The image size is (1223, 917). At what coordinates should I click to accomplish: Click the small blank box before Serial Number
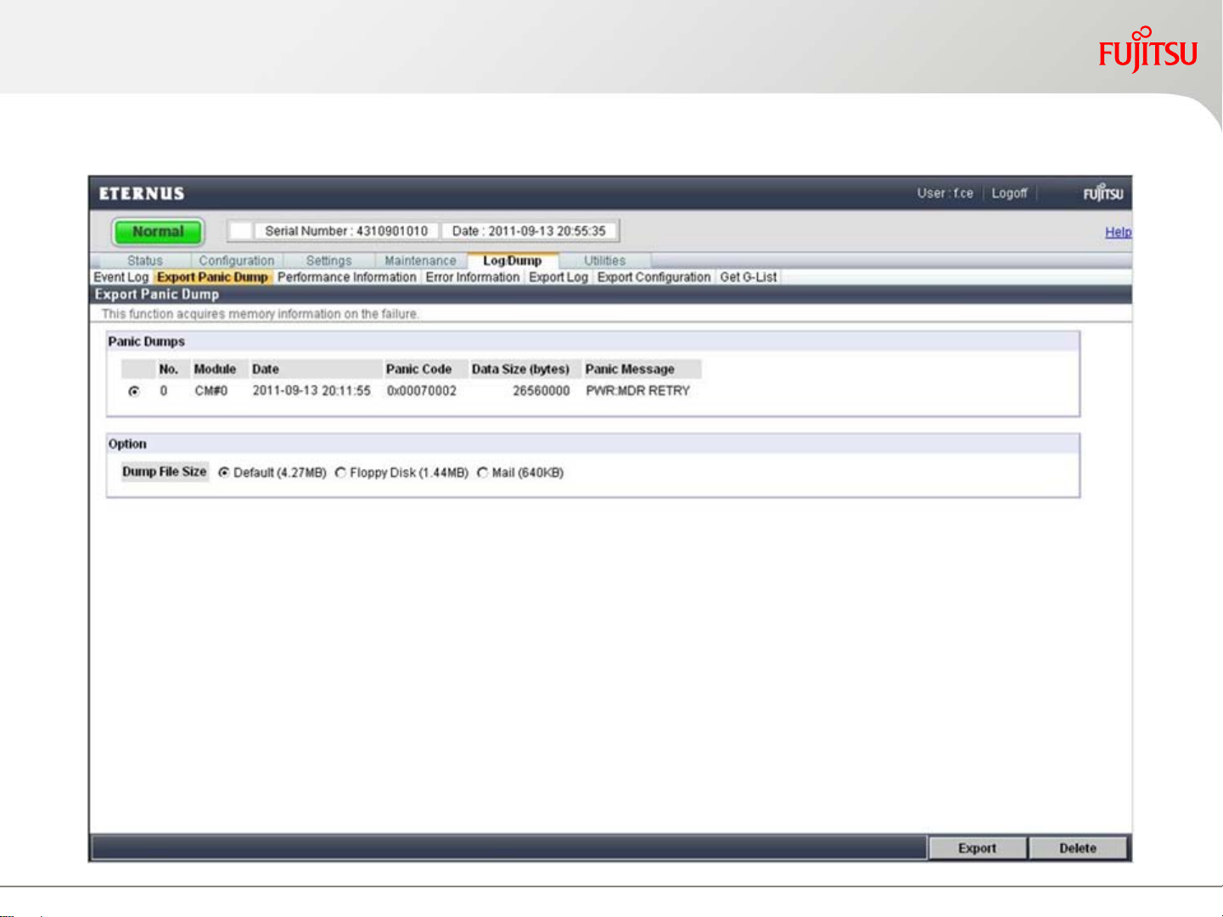coord(241,231)
